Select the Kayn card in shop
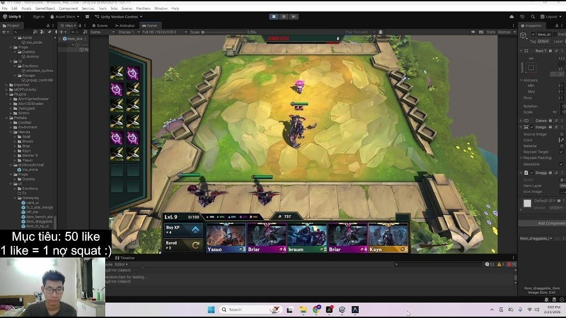Image resolution: width=566 pixels, height=318 pixels. pyautogui.click(x=388, y=238)
